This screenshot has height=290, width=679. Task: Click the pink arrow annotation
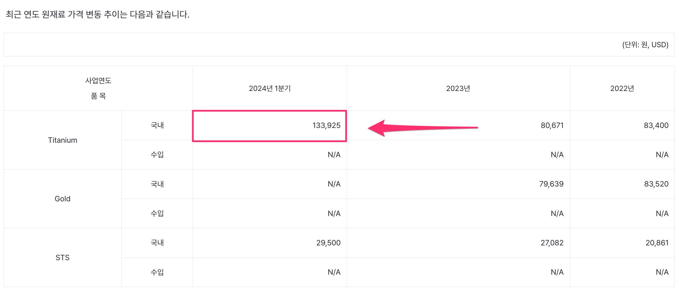pos(422,128)
